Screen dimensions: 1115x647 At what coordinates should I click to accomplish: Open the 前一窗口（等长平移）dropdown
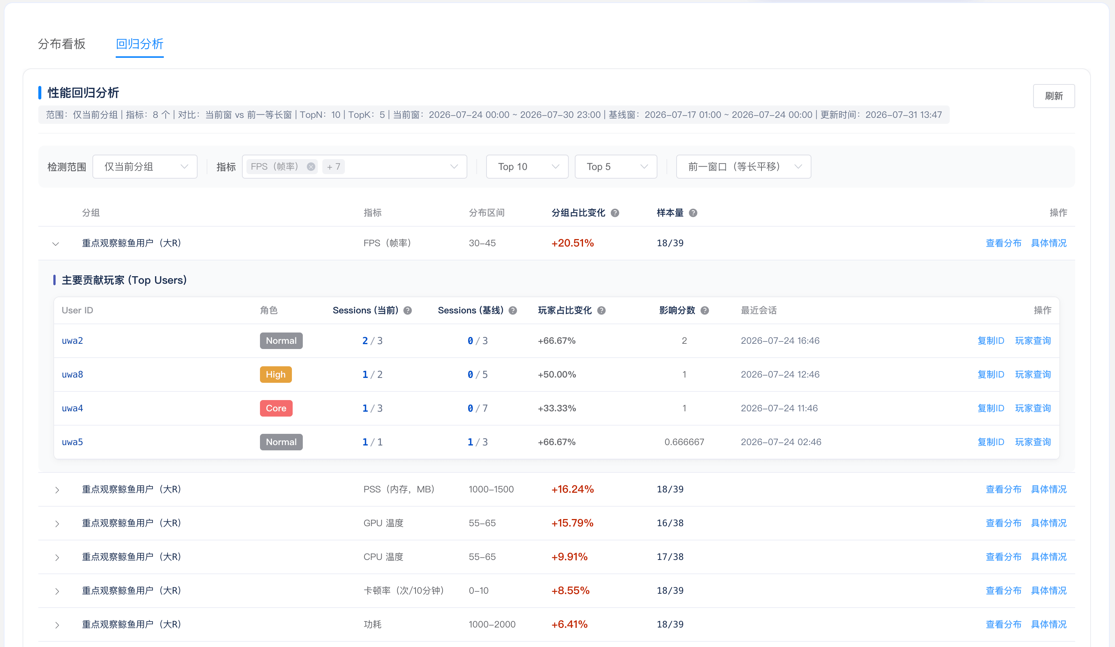pyautogui.click(x=743, y=167)
